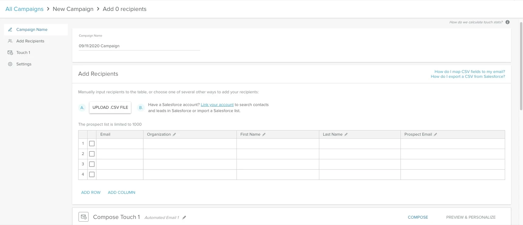Select the checkbox for row 4
Image resolution: width=523 pixels, height=225 pixels.
(x=92, y=175)
